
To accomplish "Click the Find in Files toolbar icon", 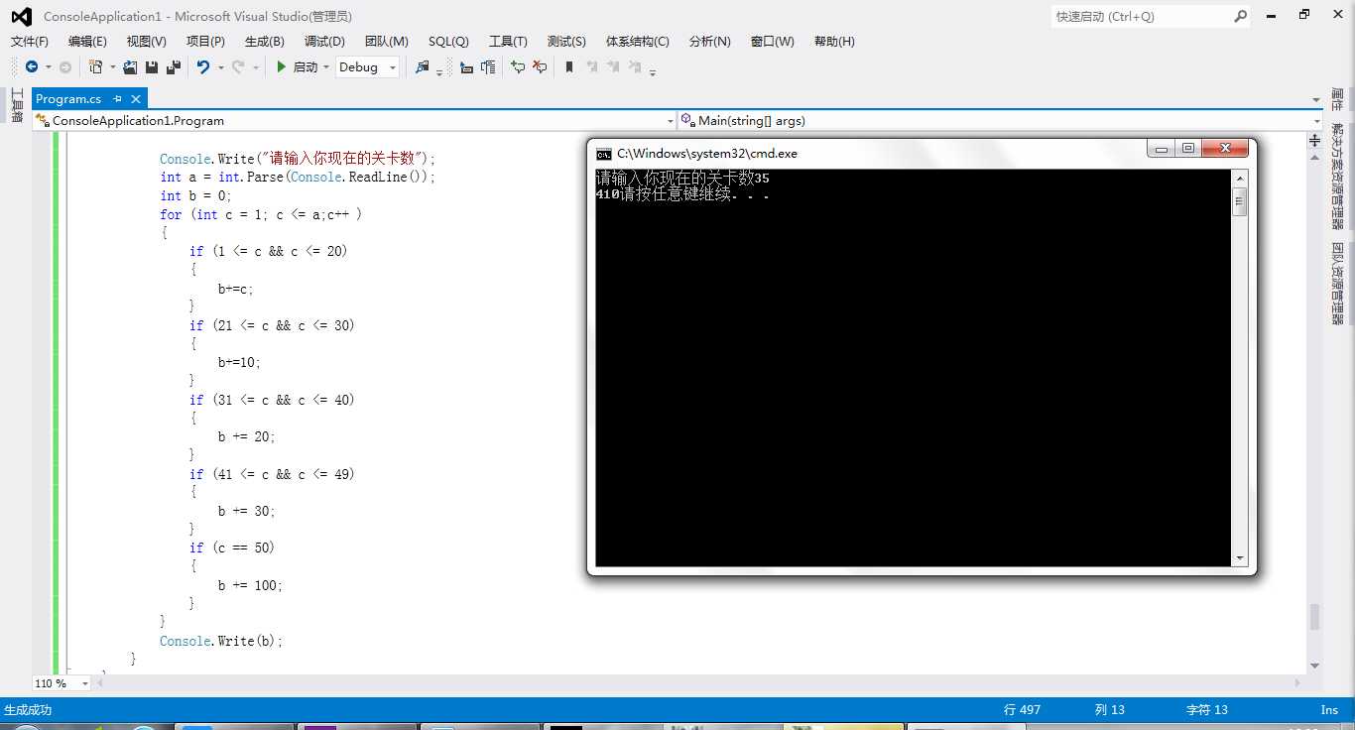I will tap(423, 67).
